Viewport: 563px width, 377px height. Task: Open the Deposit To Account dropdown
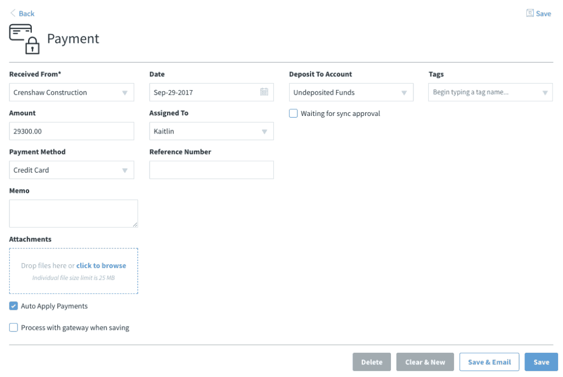click(x=351, y=92)
